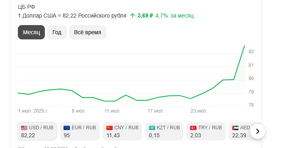Viewport: 289px width, 148px height.
Task: Click the green upward arrow icon
Action: [x=133, y=16]
